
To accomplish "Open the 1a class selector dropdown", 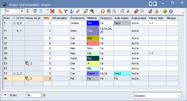I will [x=22, y=11].
